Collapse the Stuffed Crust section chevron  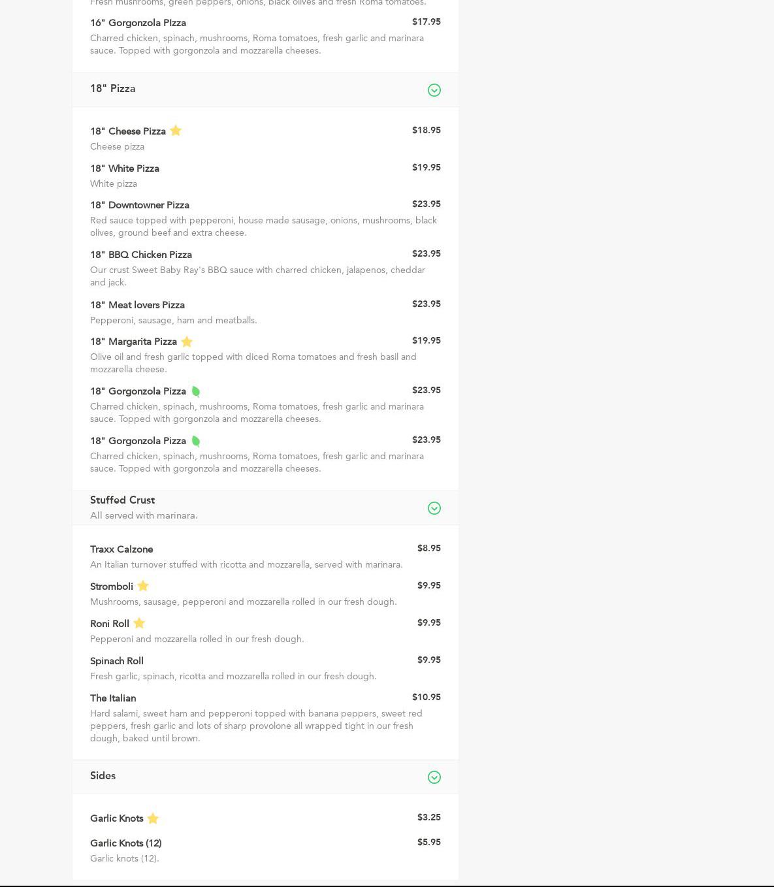[434, 508]
